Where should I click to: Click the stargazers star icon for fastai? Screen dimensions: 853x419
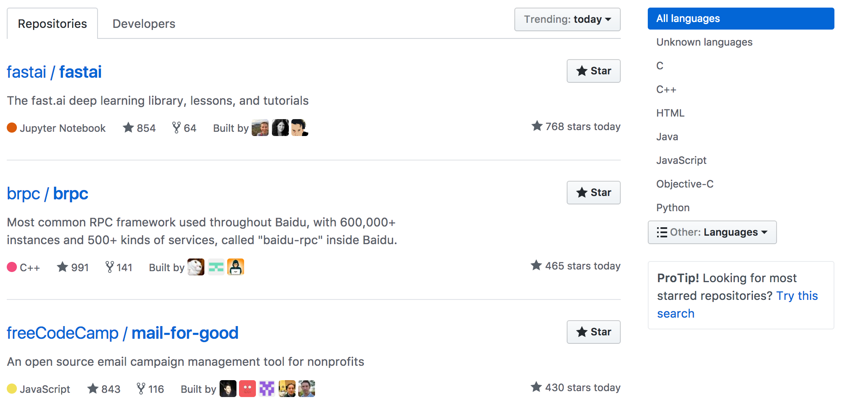click(128, 128)
